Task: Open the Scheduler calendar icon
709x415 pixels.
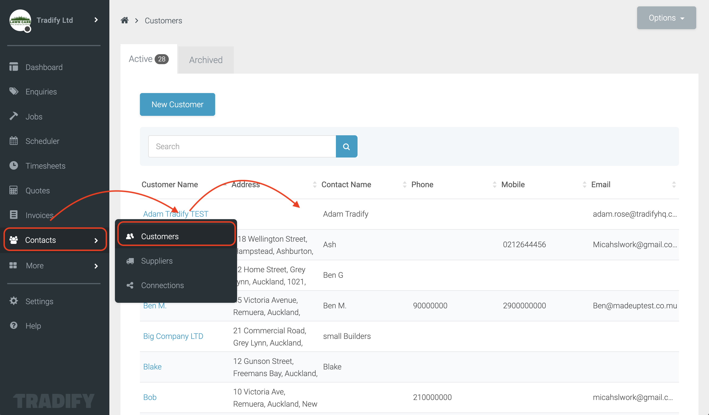Action: [14, 141]
